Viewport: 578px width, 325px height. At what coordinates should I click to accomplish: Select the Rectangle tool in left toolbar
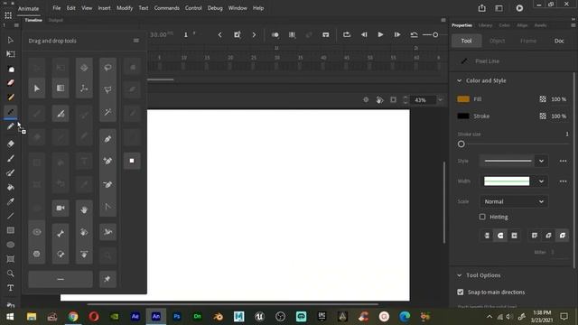click(10, 230)
